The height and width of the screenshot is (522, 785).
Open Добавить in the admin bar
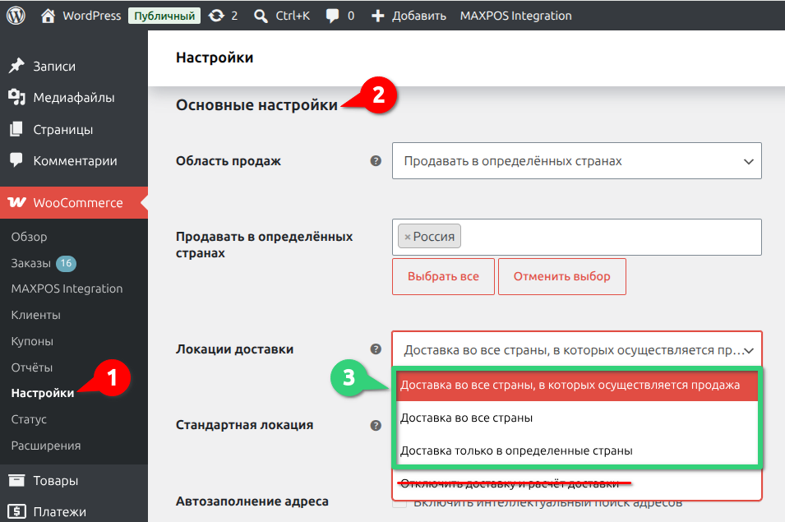click(418, 16)
